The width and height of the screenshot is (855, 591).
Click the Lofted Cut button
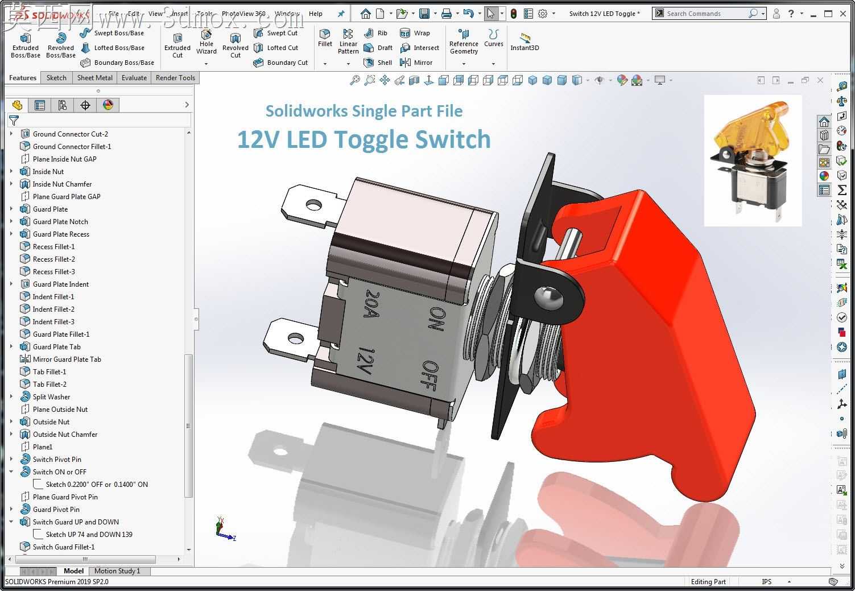point(276,48)
